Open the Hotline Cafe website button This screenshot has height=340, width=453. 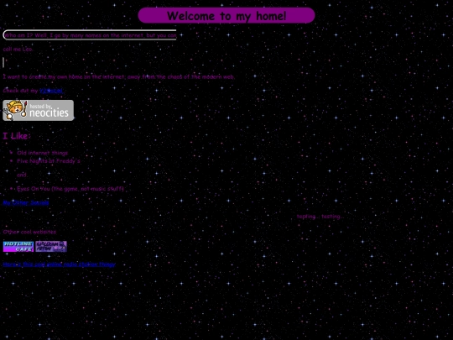18,247
